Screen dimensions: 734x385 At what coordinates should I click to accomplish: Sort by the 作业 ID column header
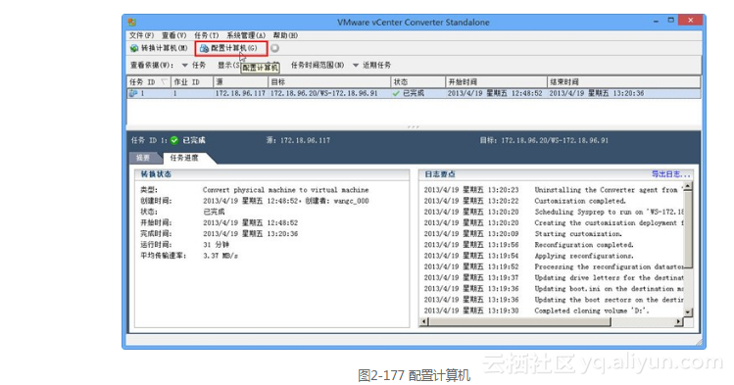[x=192, y=82]
